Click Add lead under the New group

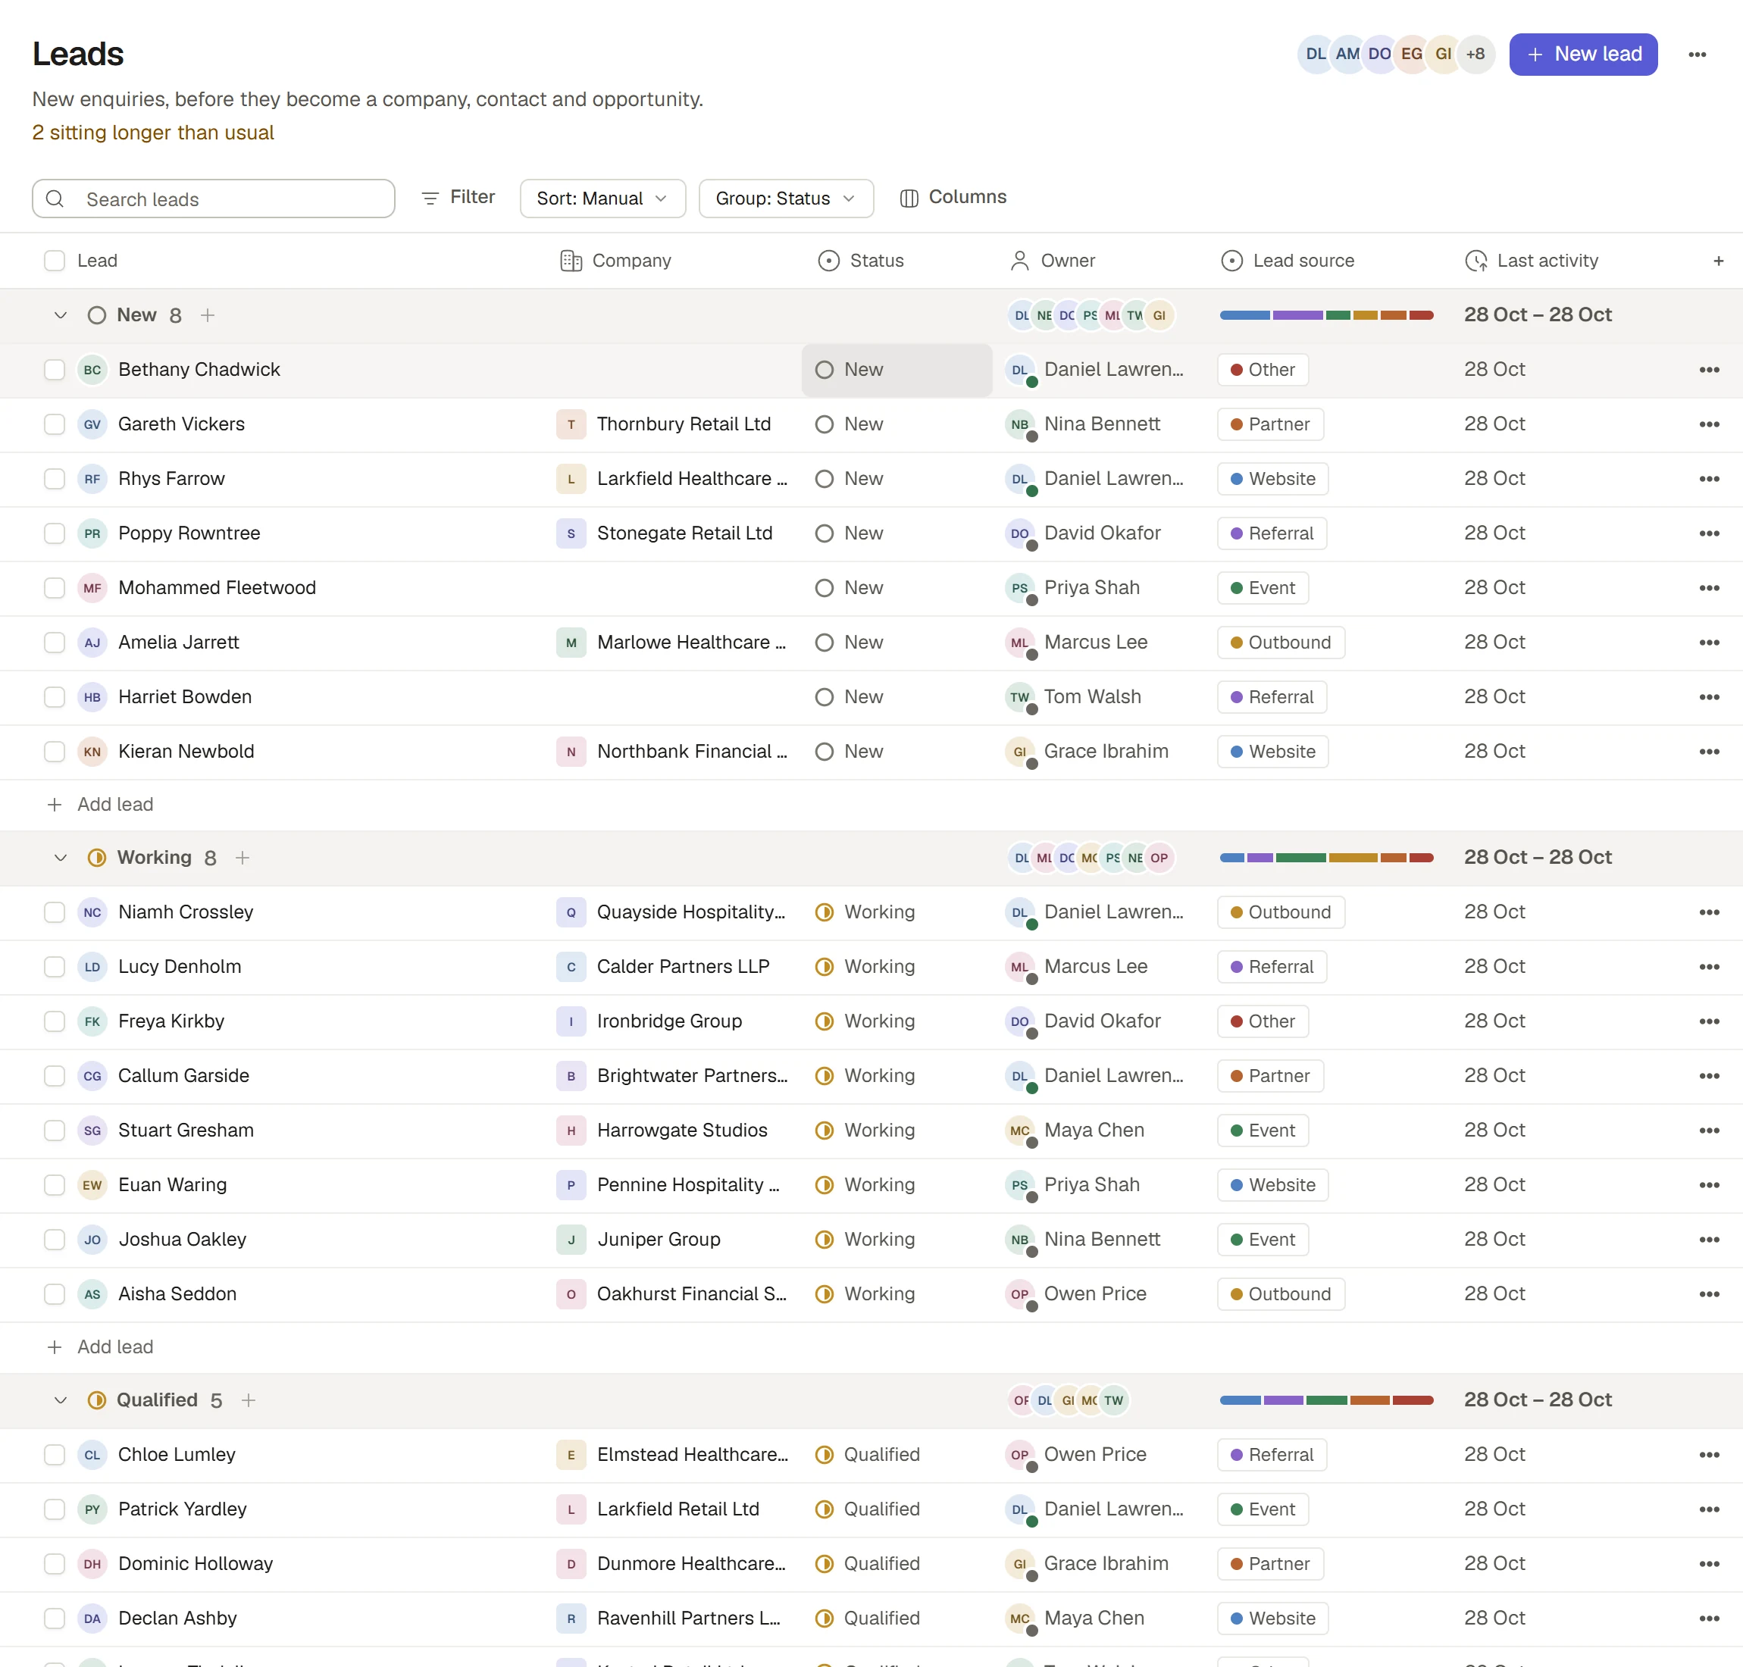99,805
